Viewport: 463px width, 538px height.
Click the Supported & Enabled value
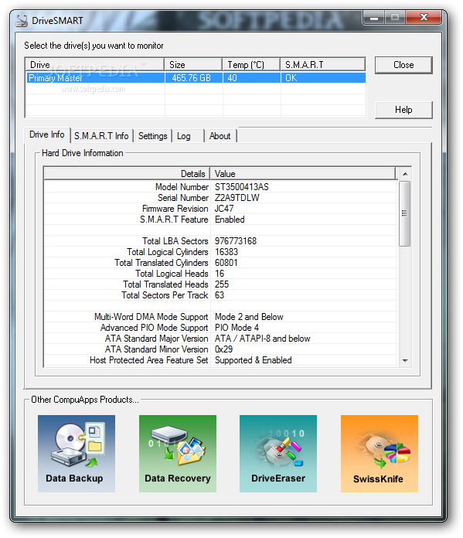pyautogui.click(x=254, y=360)
